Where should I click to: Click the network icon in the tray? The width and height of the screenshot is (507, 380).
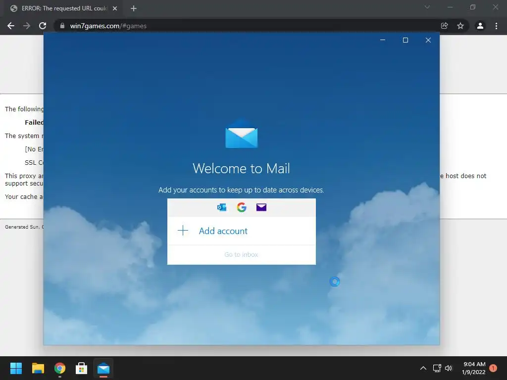(437, 368)
